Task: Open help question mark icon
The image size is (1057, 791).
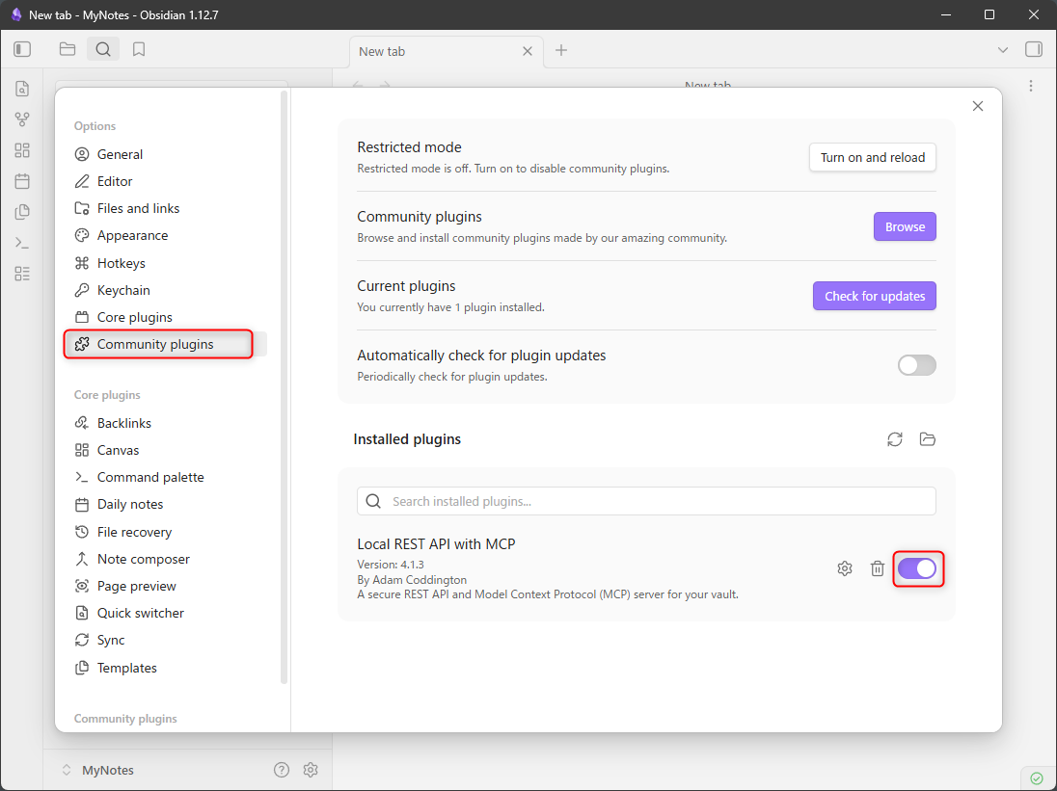Action: [x=282, y=770]
